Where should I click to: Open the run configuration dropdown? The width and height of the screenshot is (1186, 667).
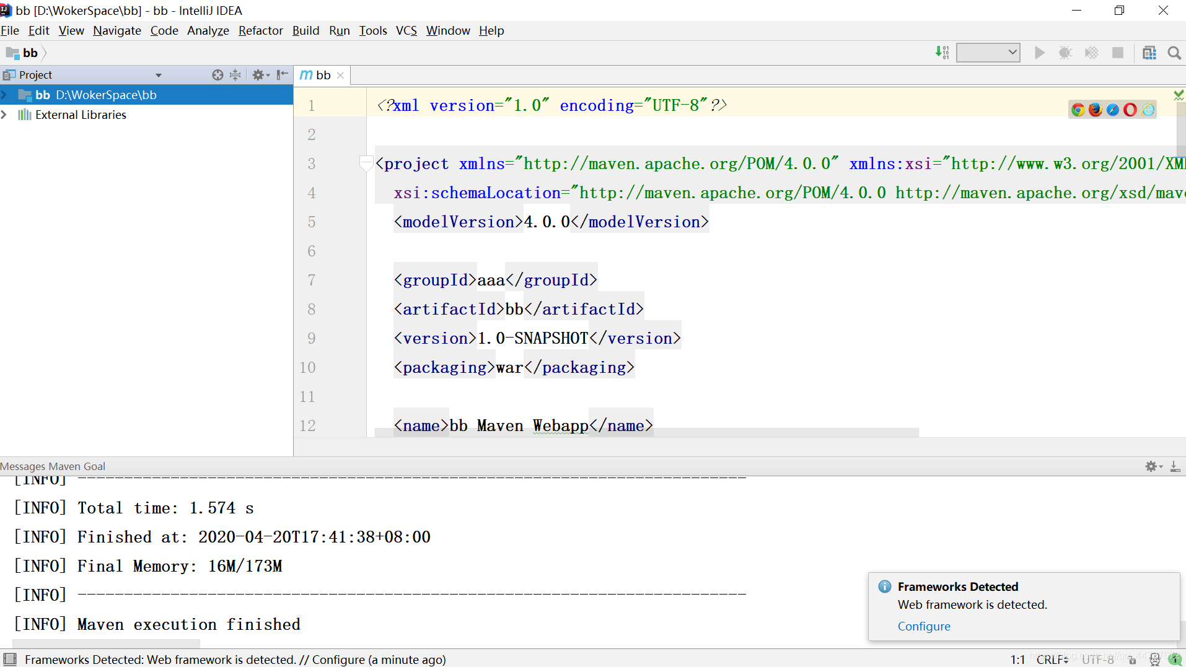pyautogui.click(x=988, y=53)
